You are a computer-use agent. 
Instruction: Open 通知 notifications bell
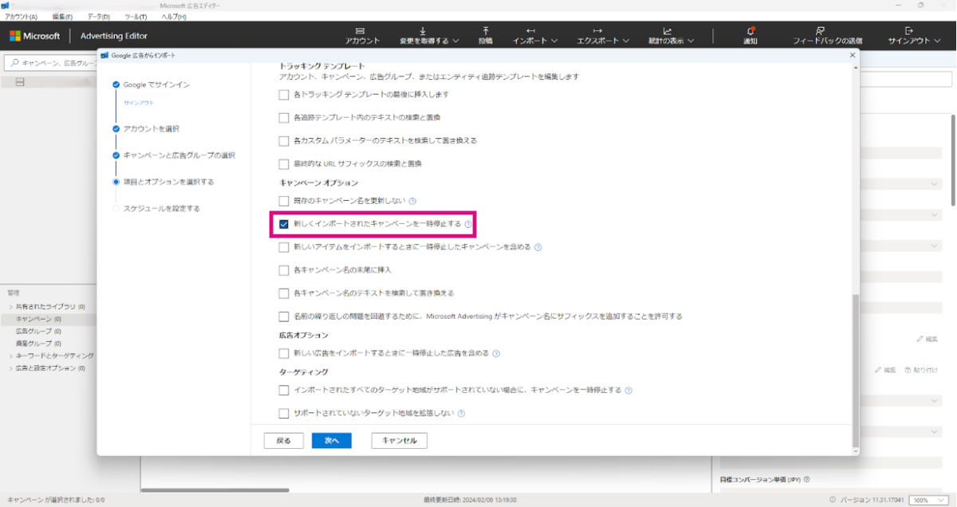click(x=750, y=30)
